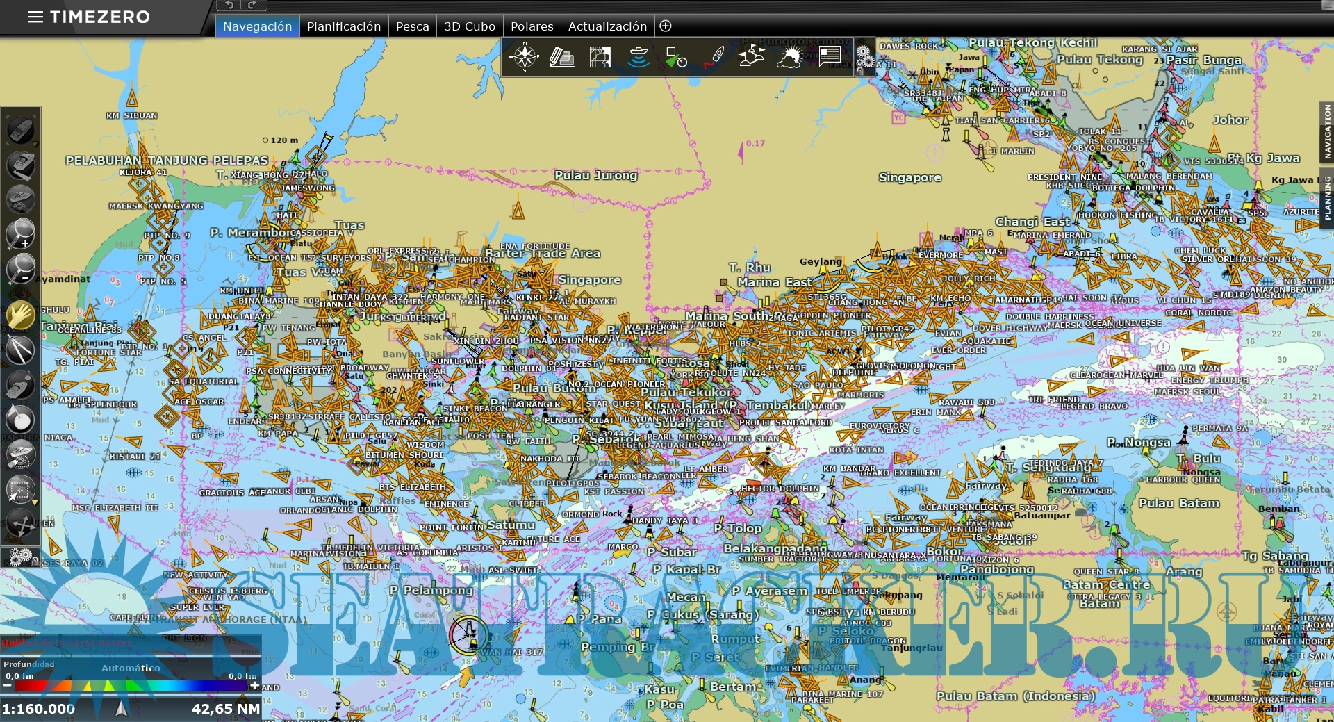Switch to the Planificación tab
The width and height of the screenshot is (1334, 722).
pos(344,26)
